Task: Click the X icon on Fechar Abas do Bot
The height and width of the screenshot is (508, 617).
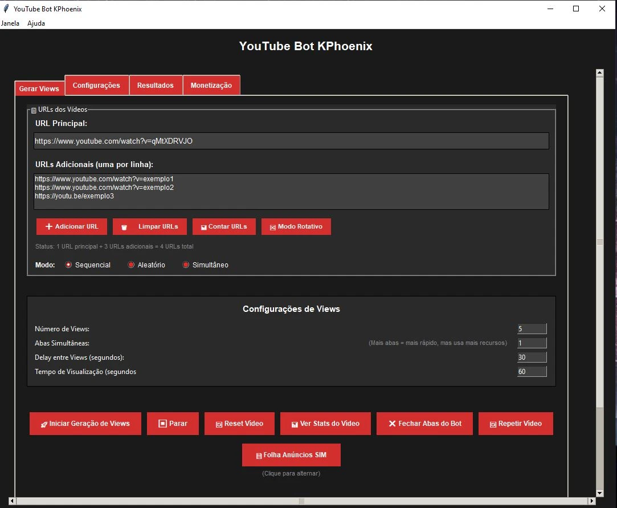Action: [392, 424]
